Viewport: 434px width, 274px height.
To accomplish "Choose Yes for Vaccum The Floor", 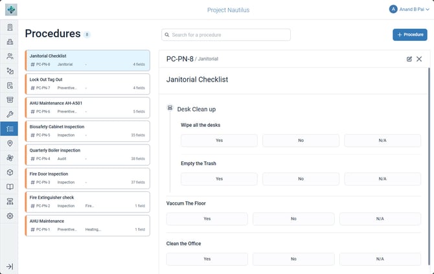I will click(x=207, y=219).
